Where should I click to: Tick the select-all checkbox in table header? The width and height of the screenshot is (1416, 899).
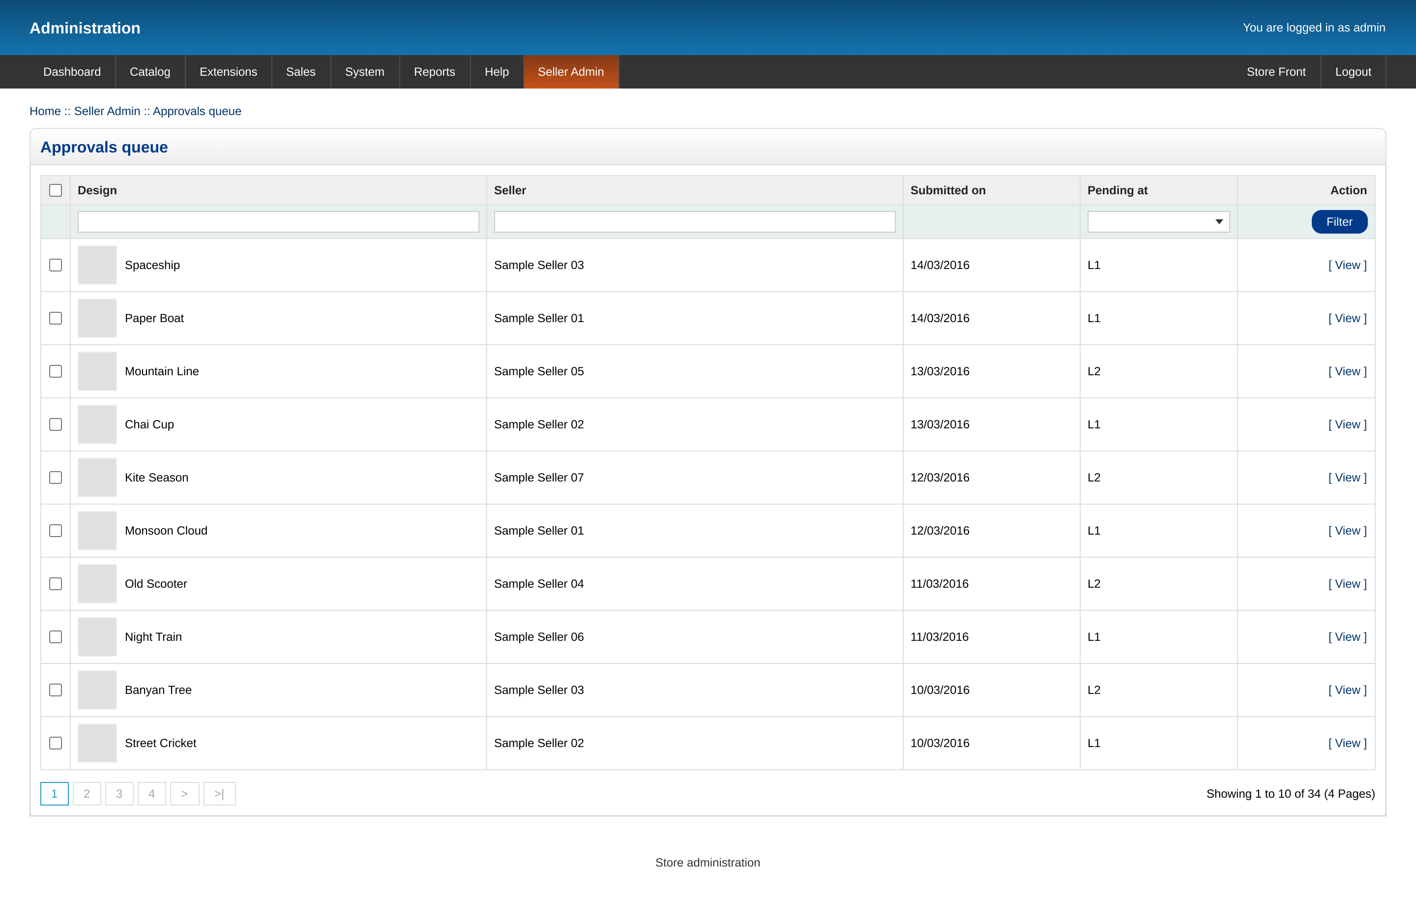point(55,190)
